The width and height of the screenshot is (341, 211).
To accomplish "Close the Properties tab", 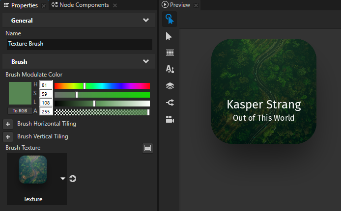I will click(44, 5).
